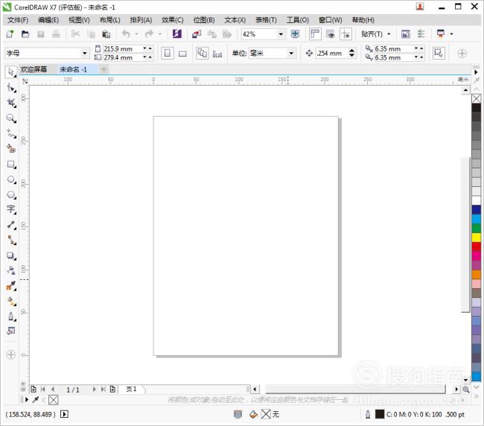This screenshot has width=484, height=426.
Task: Select the Shape edit tool
Action: tap(11, 89)
